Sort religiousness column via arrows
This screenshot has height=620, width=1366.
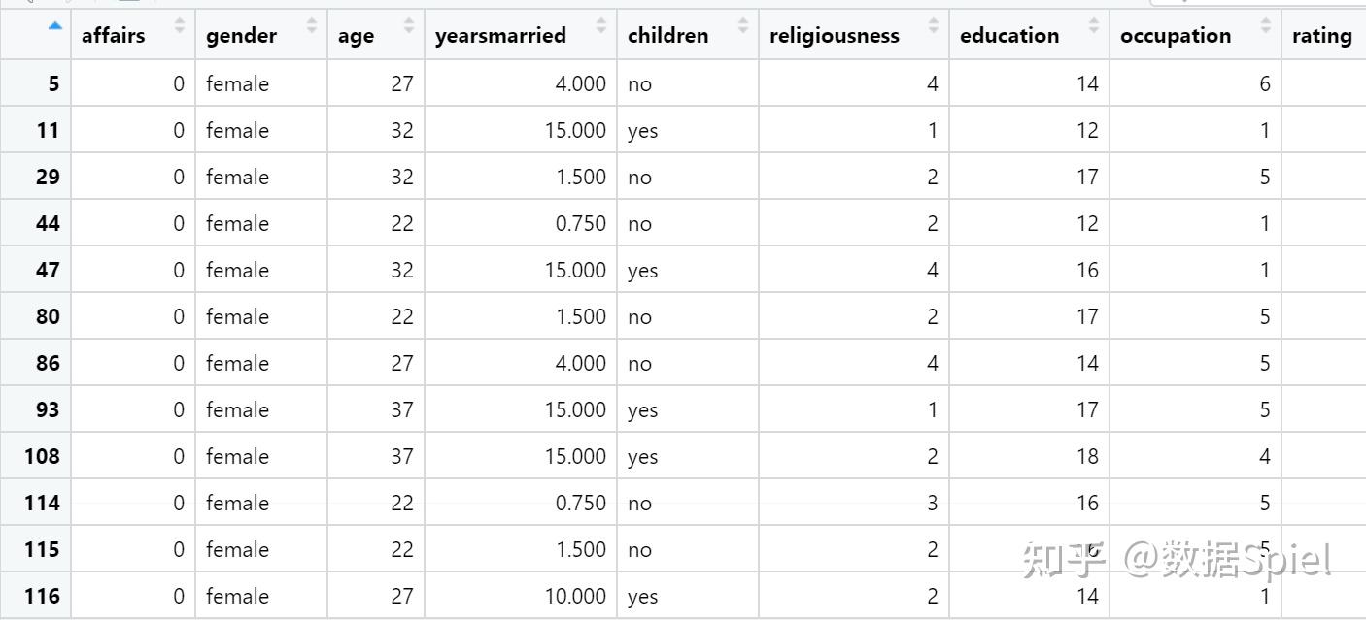tap(935, 25)
